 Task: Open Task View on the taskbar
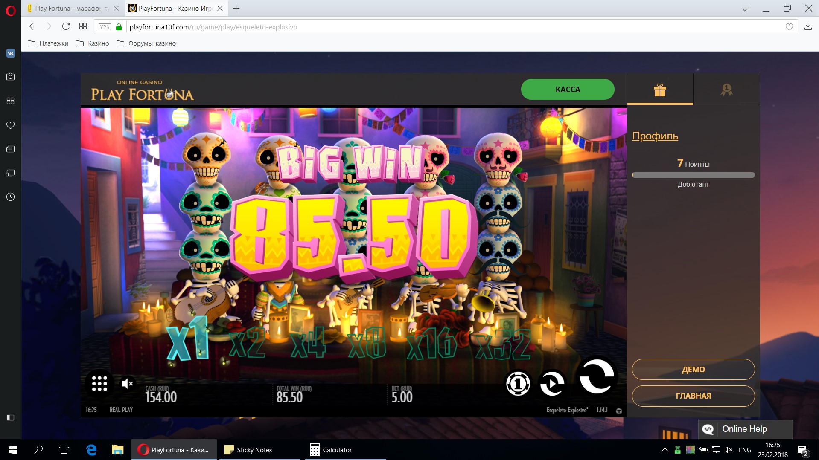pyautogui.click(x=64, y=450)
